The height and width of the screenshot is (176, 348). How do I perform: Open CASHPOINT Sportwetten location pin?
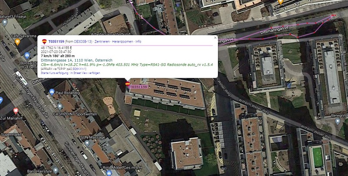point(60,107)
